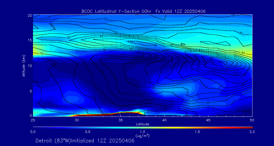Click the 'Latitude' axis label

(x=143, y=124)
